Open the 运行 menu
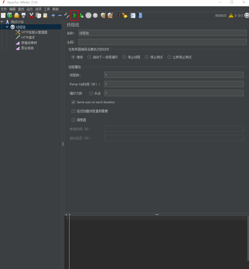This screenshot has width=249, height=269. (29, 9)
